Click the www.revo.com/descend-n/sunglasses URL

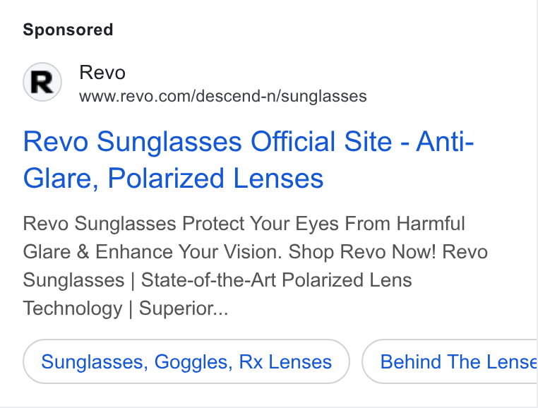tap(223, 96)
